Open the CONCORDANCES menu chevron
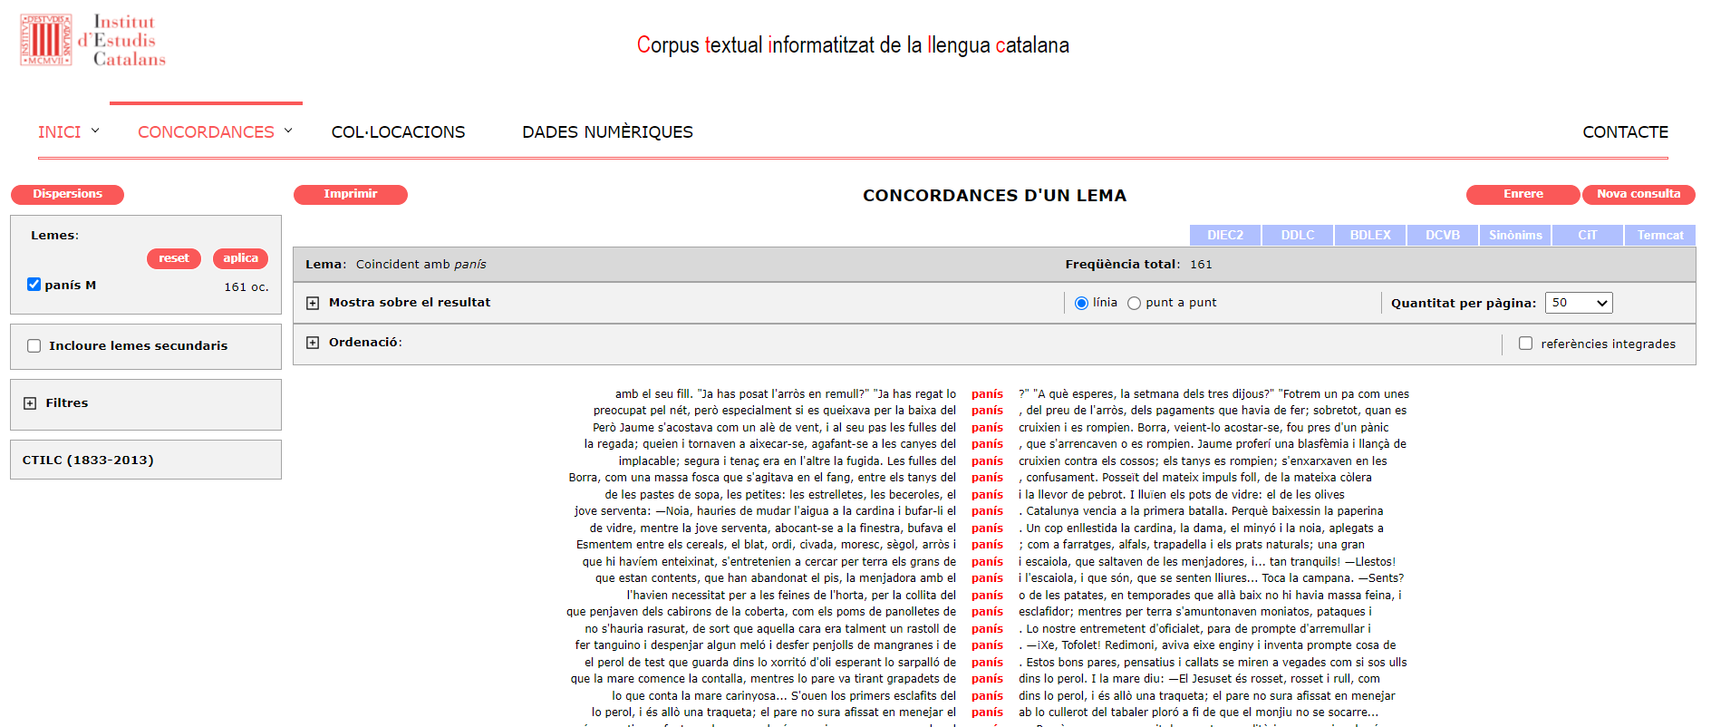The image size is (1711, 727). click(288, 131)
